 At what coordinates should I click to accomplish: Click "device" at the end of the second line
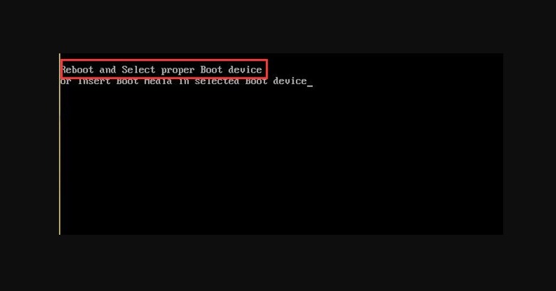click(289, 81)
